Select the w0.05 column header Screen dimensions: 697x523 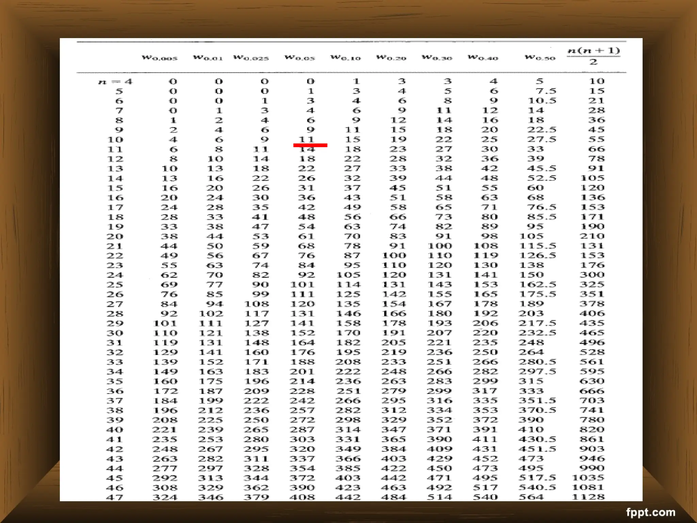(300, 58)
